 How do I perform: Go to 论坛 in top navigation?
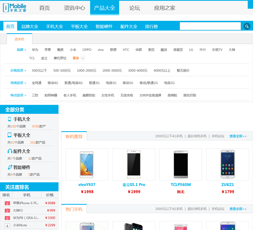[x=135, y=8]
